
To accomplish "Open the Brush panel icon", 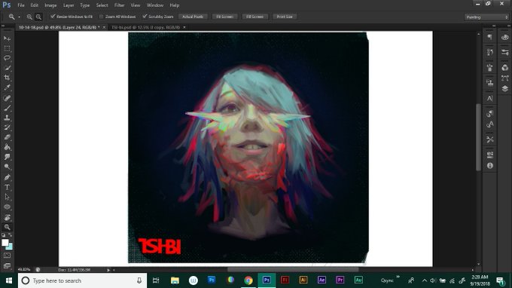I will tap(490, 67).
